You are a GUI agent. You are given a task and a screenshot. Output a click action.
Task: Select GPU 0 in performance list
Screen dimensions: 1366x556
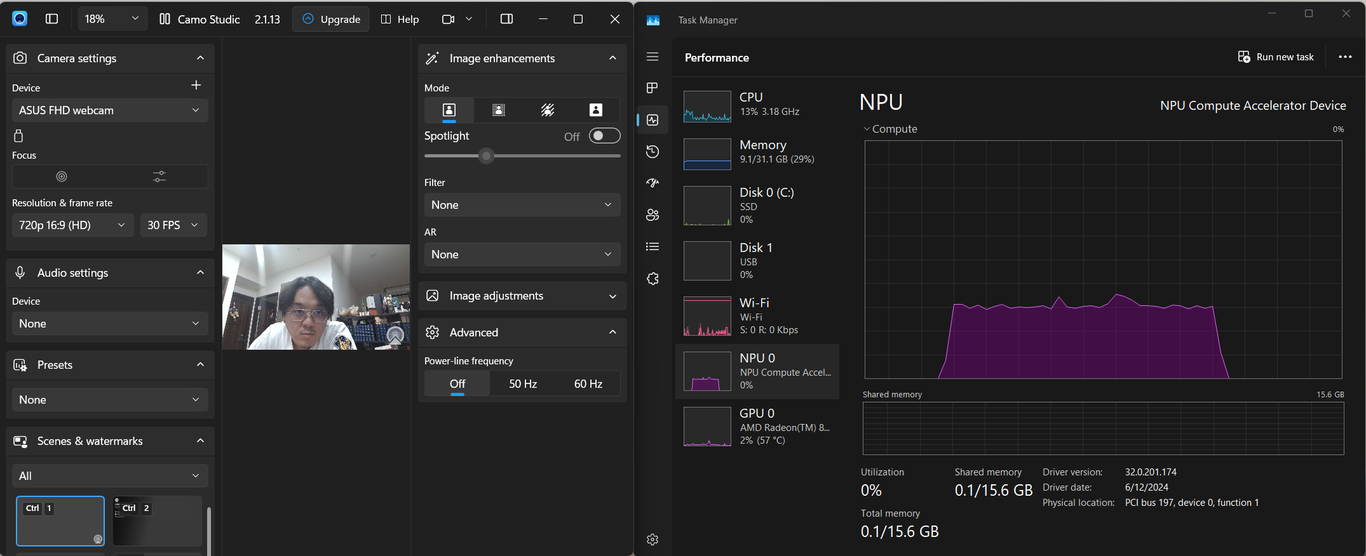[x=757, y=427]
